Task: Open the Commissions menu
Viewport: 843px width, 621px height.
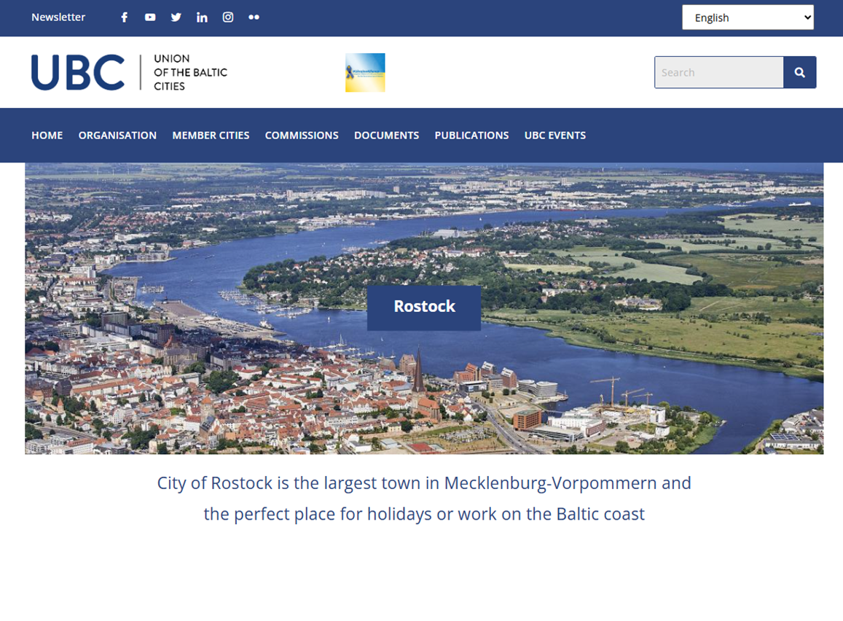Action: tap(302, 136)
